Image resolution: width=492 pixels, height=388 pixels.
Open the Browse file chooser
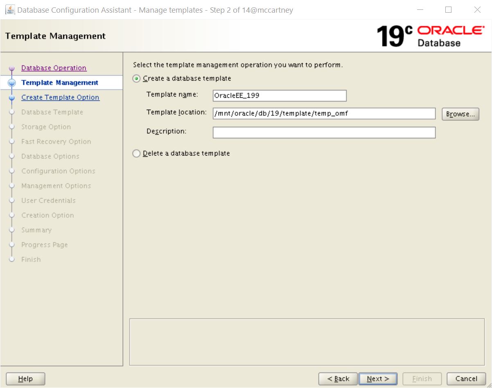(460, 114)
